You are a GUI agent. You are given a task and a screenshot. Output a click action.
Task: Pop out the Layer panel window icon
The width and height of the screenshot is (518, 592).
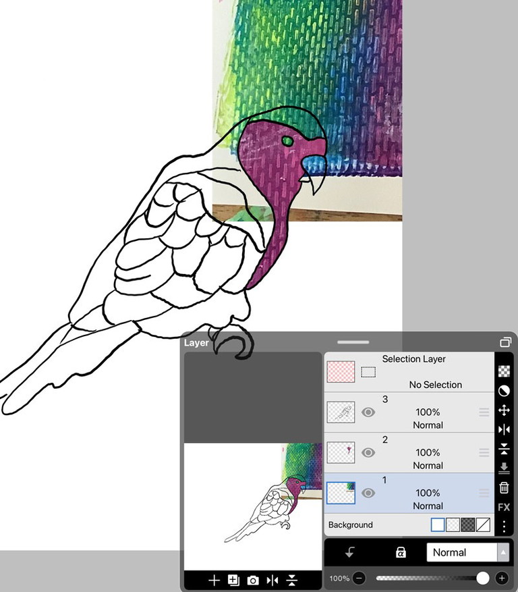[505, 342]
